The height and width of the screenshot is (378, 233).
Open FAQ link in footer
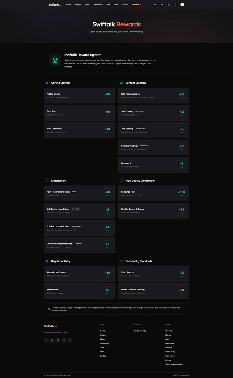(167, 339)
